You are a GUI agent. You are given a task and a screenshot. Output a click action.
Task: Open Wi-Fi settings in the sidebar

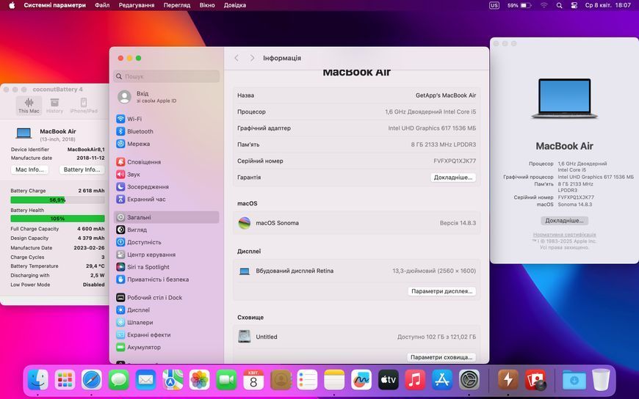coord(166,119)
